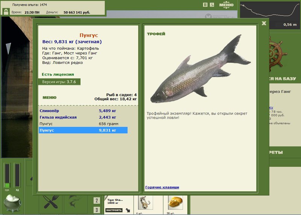Click the 0,56 m depth value
The width and height of the screenshot is (301, 215).
click(x=290, y=24)
